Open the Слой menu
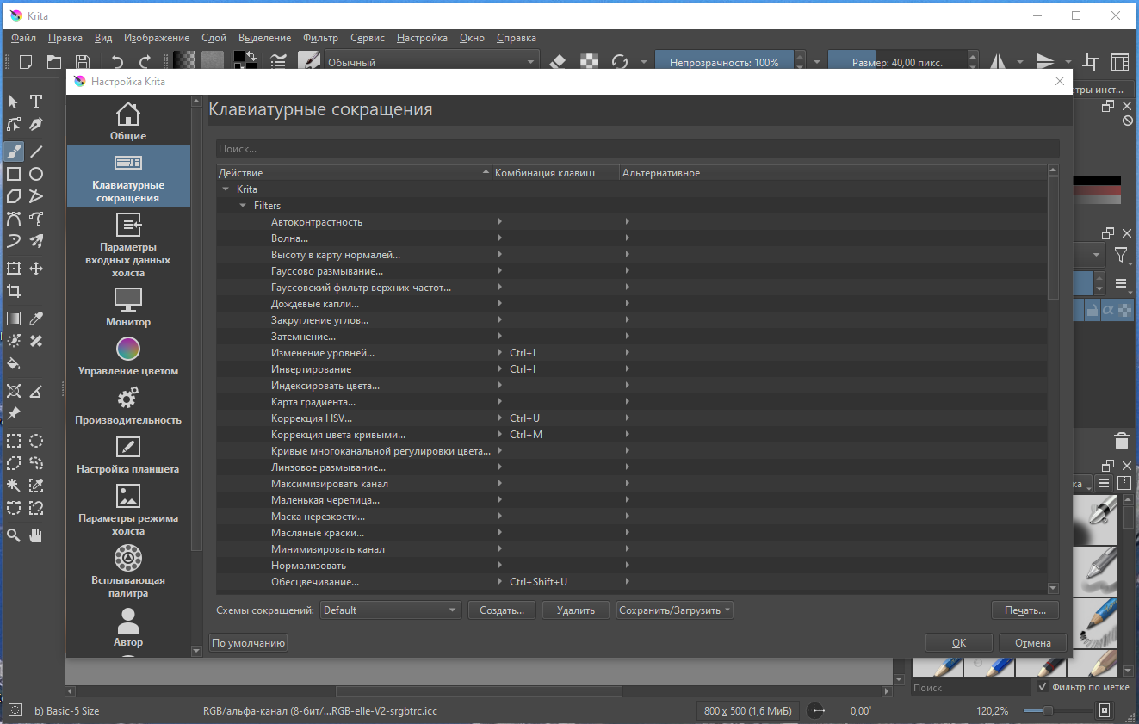This screenshot has height=724, width=1139. 214,38
